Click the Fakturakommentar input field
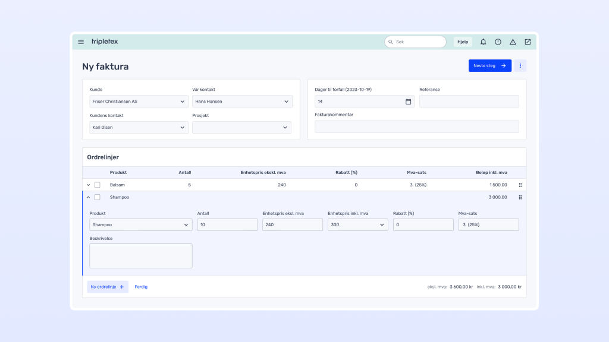609x342 pixels. click(416, 126)
